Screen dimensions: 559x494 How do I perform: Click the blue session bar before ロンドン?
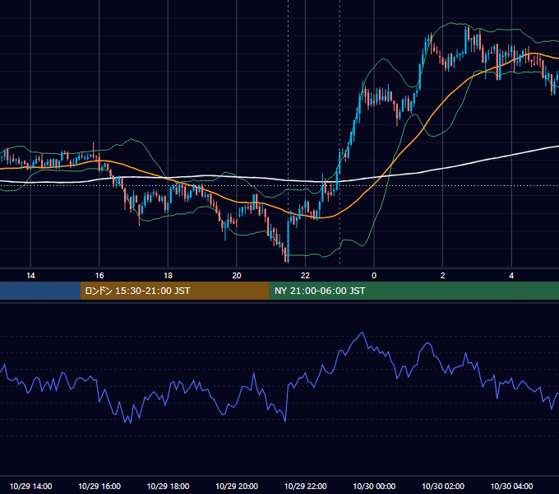pyautogui.click(x=40, y=291)
